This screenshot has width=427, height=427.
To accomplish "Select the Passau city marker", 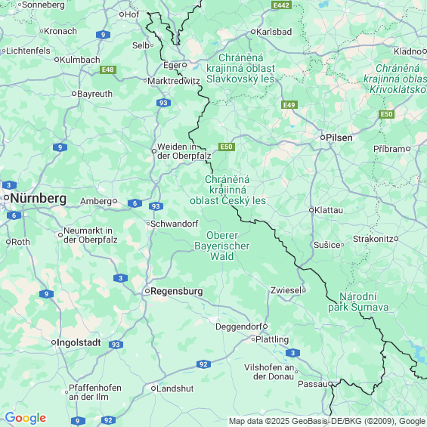I will (x=330, y=384).
